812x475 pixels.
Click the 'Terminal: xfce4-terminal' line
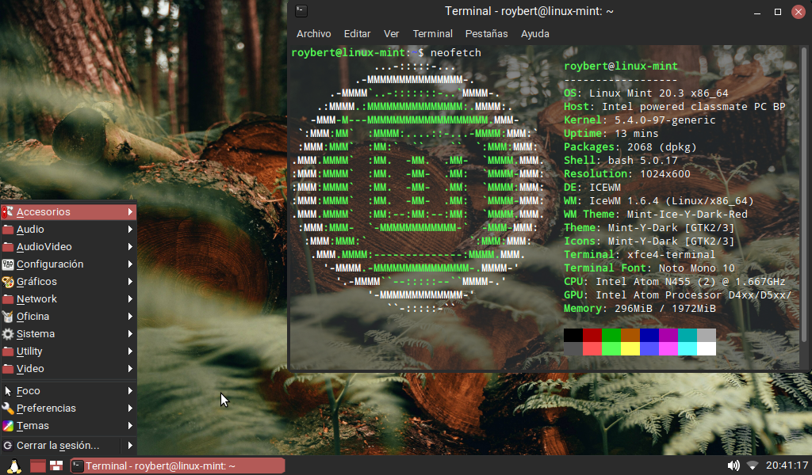click(x=640, y=254)
